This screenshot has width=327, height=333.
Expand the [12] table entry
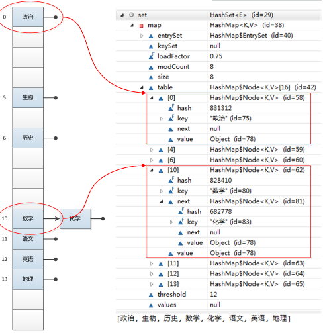152,274
